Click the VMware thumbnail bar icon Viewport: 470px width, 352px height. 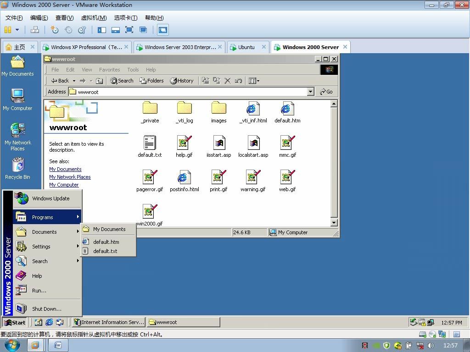click(x=115, y=30)
